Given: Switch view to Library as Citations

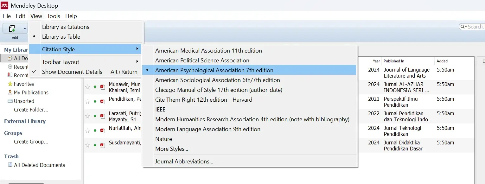Looking at the screenshot, I should click(x=66, y=27).
